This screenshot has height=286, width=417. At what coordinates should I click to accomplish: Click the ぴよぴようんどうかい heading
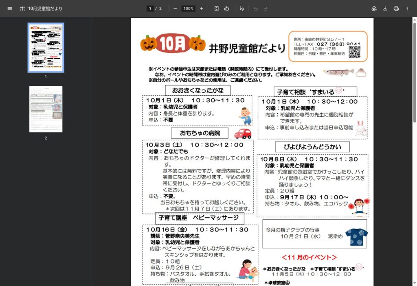coord(312,147)
